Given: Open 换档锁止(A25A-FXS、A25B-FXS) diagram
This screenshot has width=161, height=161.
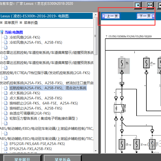Looking at the screenshot, I should point(36,108).
